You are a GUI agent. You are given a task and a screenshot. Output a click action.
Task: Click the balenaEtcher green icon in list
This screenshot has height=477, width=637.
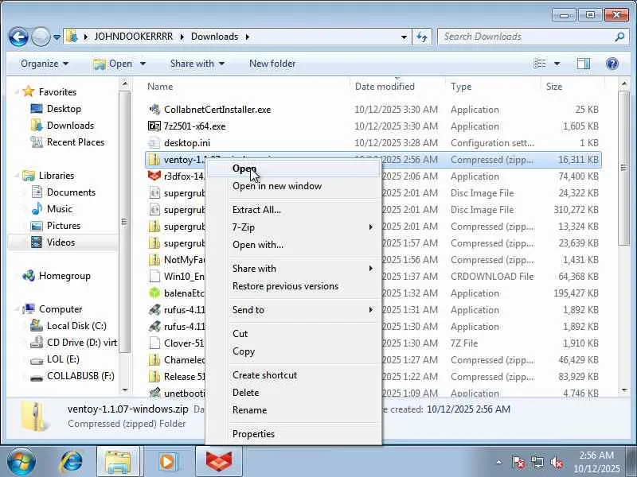pyautogui.click(x=154, y=293)
